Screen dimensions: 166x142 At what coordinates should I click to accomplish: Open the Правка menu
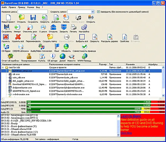pyautogui.click(x=12, y=7)
